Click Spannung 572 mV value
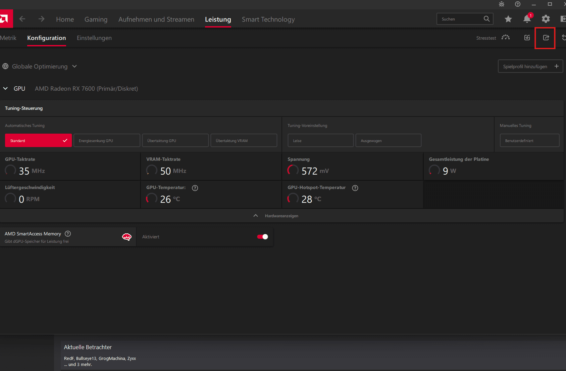The width and height of the screenshot is (566, 371). point(315,171)
